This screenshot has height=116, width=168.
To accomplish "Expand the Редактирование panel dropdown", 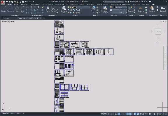I will (37, 15).
